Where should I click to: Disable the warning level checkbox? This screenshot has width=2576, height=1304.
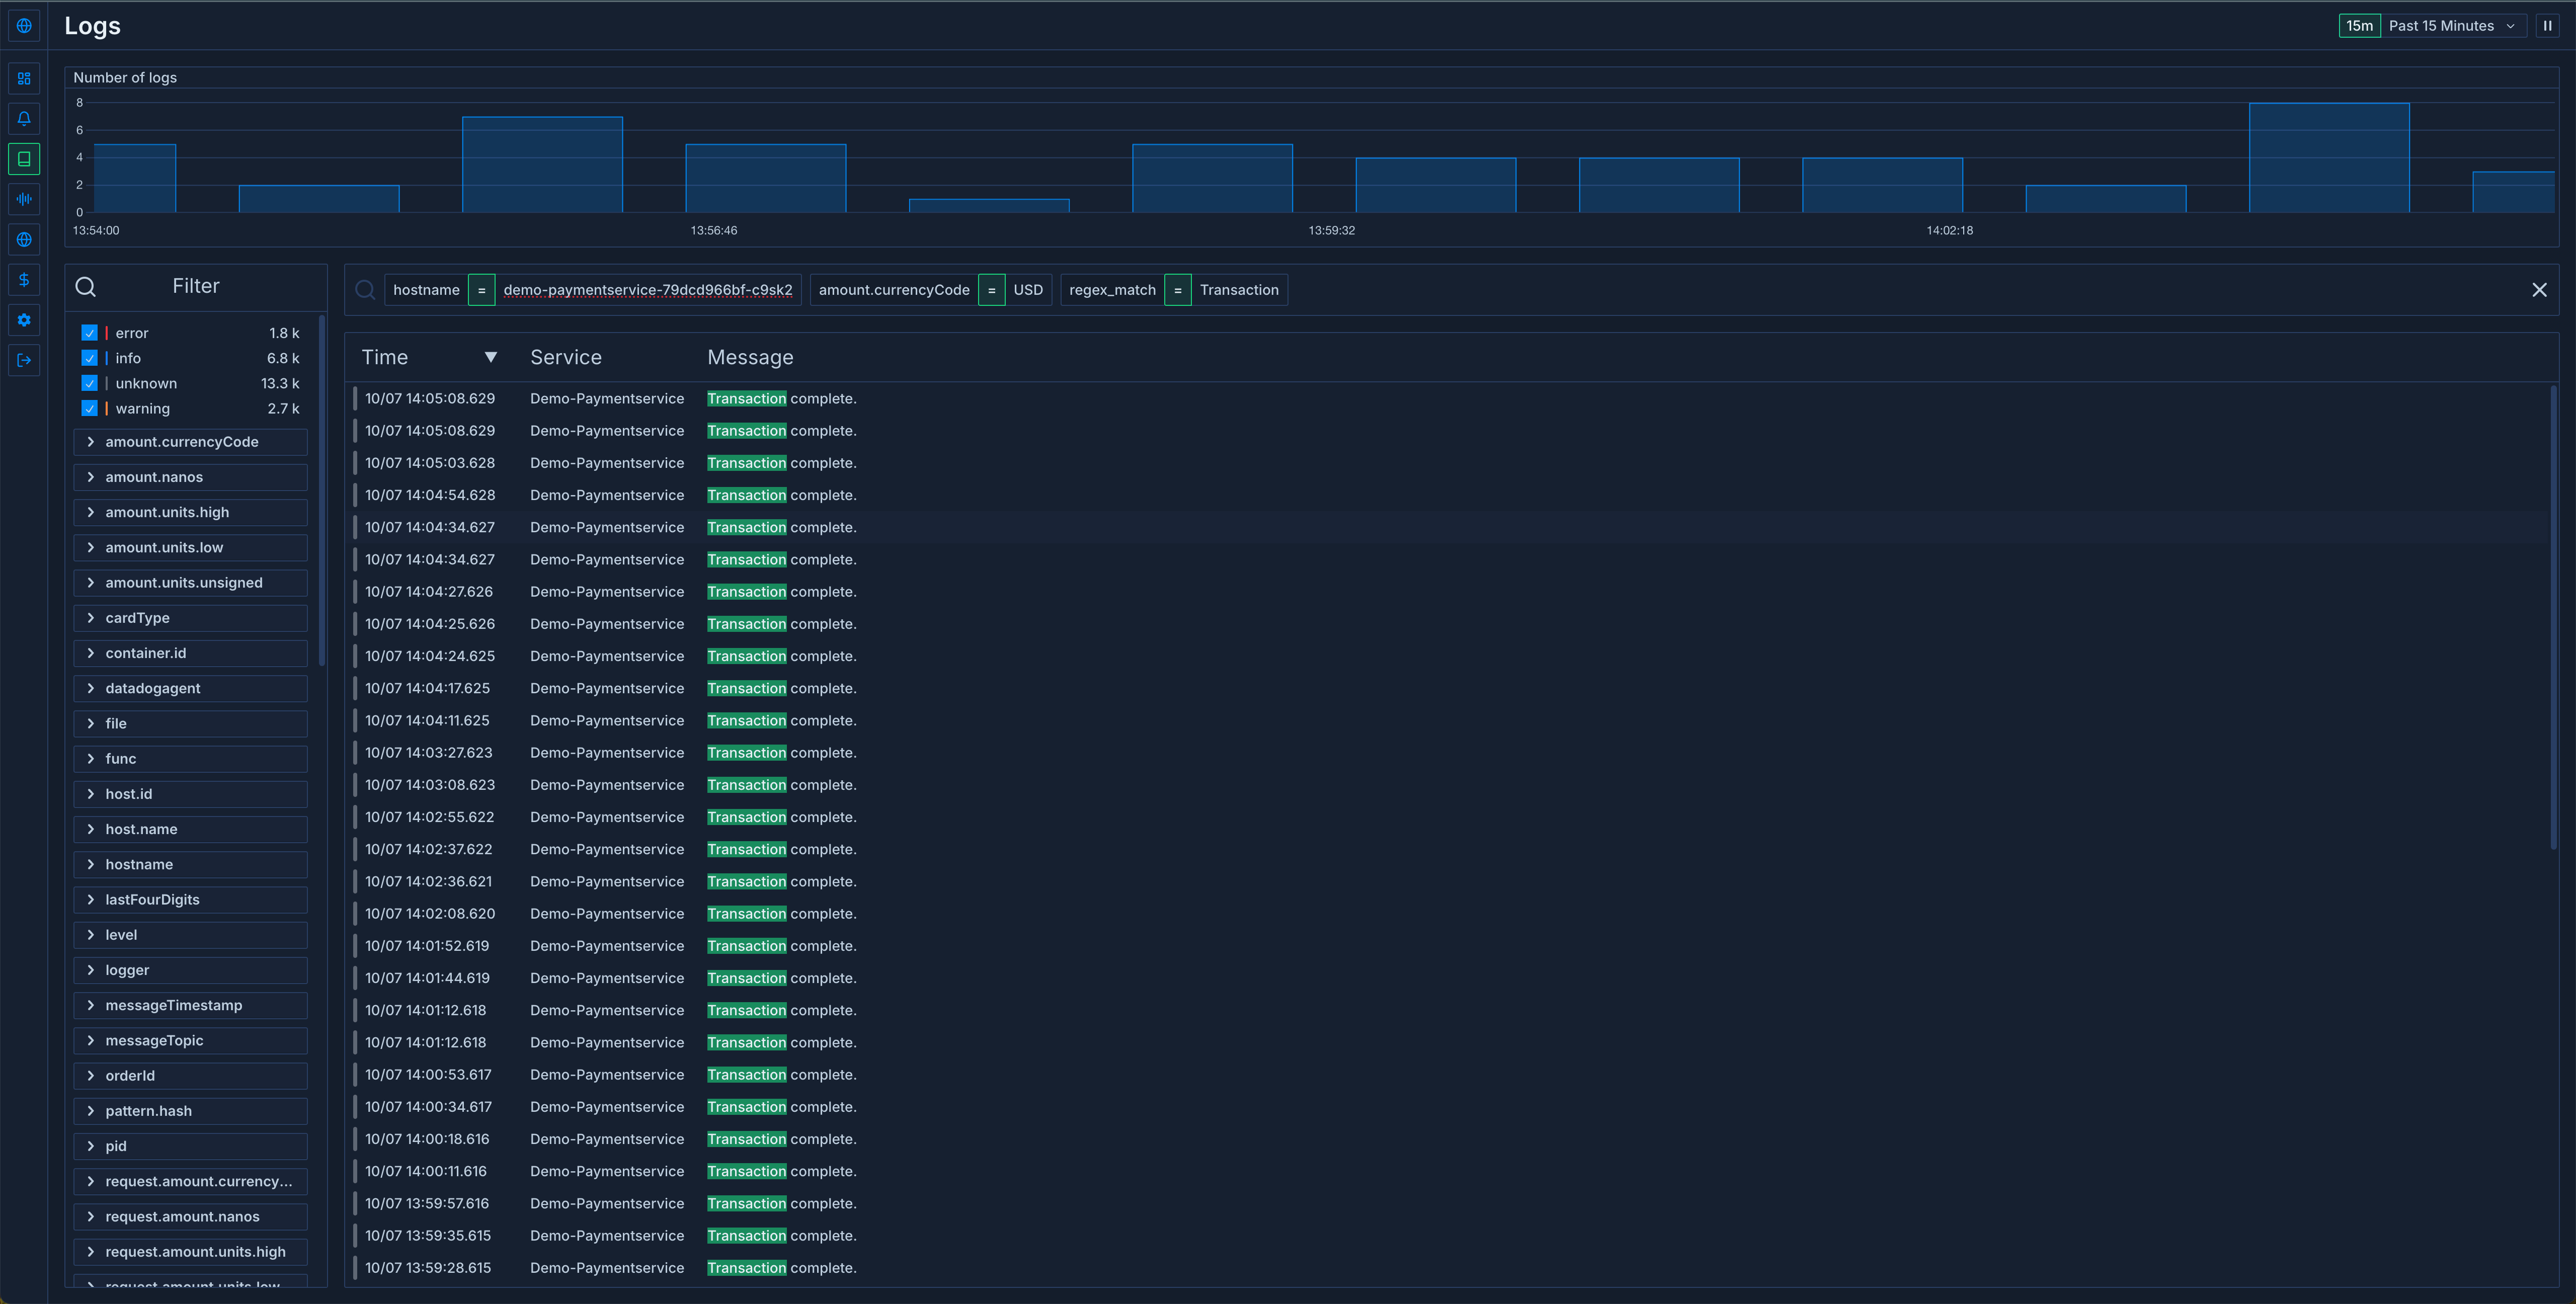coord(90,408)
